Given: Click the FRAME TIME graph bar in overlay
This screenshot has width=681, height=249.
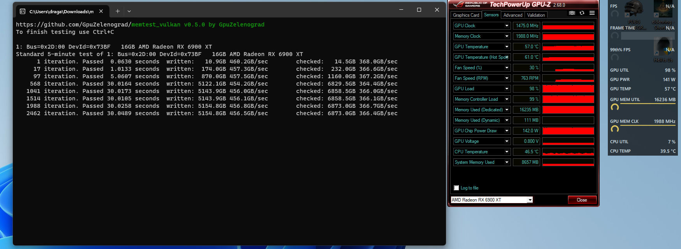Looking at the screenshot, I should click(647, 36).
